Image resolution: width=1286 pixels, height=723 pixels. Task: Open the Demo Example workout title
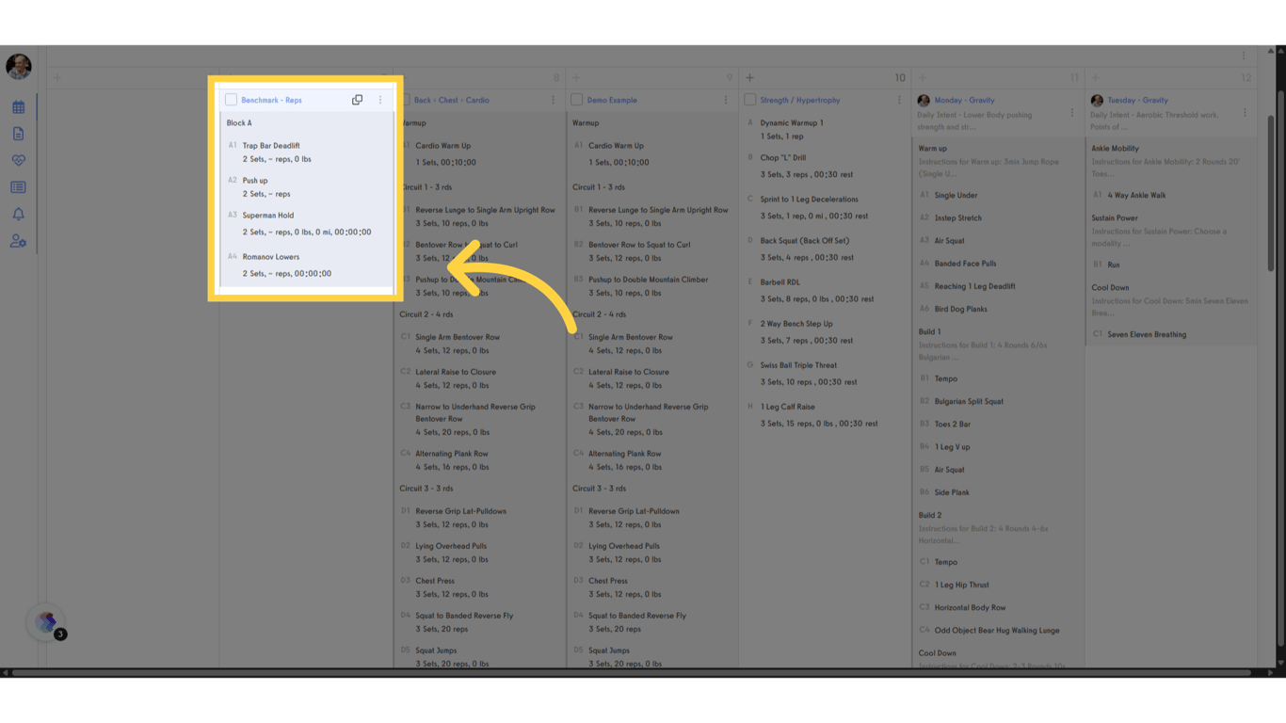coord(612,100)
